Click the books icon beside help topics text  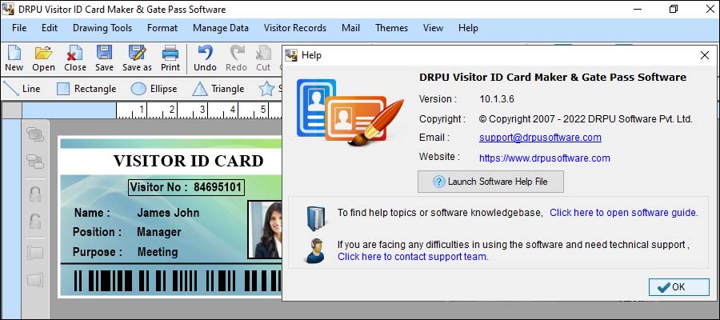(315, 218)
